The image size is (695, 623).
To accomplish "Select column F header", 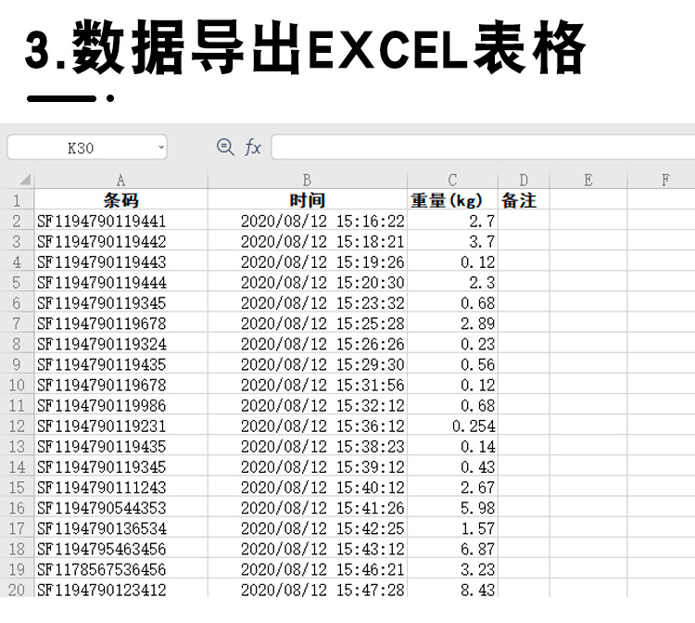I will 662,180.
